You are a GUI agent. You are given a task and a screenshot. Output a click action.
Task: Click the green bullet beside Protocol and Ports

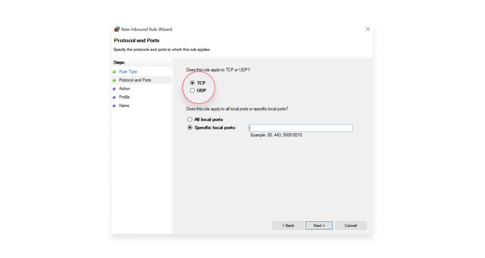point(114,80)
